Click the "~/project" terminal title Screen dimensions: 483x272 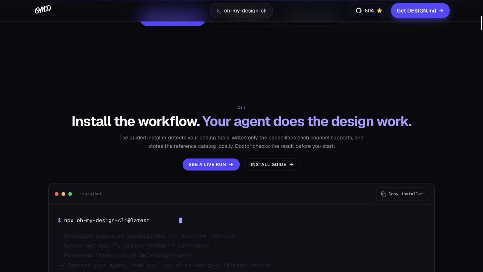click(91, 194)
